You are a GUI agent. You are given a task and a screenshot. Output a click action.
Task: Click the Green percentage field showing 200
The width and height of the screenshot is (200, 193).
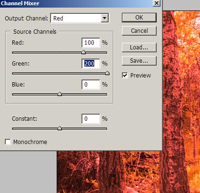(91, 64)
